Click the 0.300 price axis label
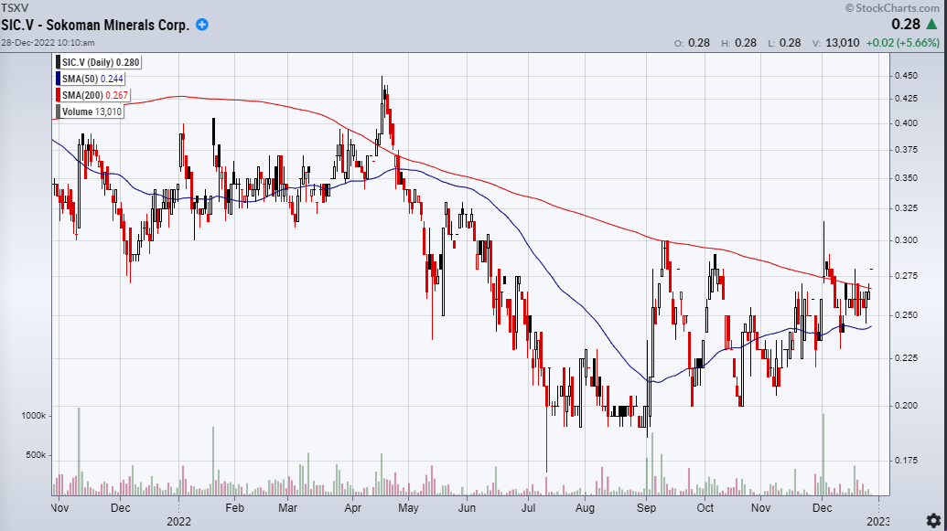The image size is (947, 531). tap(906, 239)
